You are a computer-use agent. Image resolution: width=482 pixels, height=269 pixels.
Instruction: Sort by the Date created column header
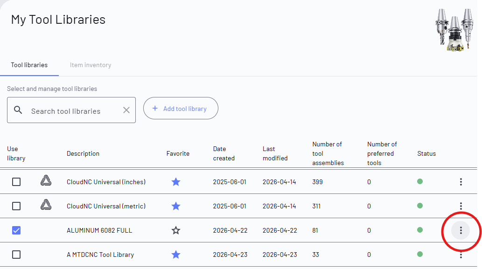pyautogui.click(x=224, y=153)
